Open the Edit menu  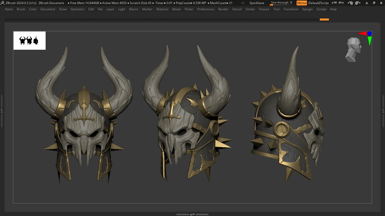click(91, 9)
